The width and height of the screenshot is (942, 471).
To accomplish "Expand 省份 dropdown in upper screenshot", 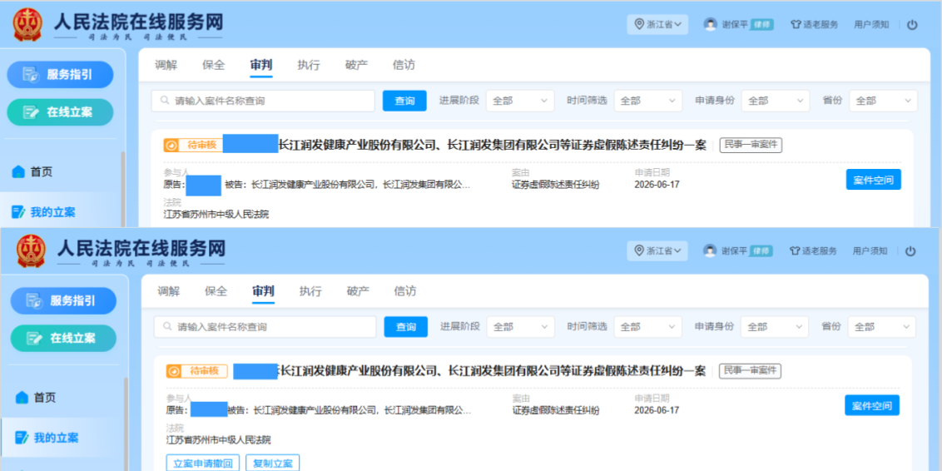I will 883,101.
